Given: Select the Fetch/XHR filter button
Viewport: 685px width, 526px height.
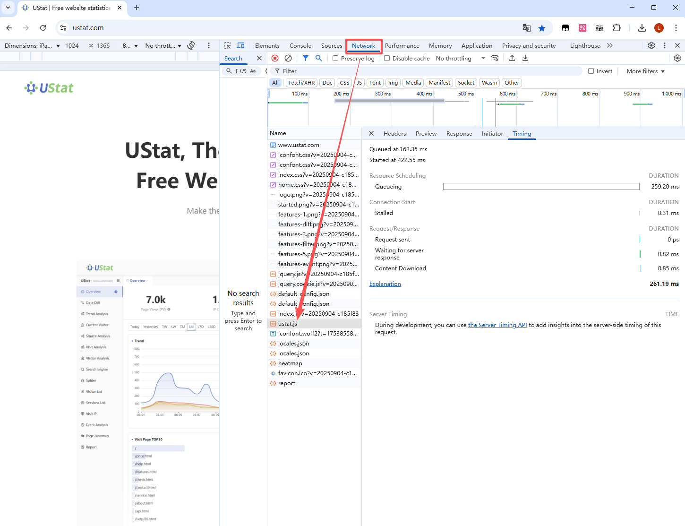Looking at the screenshot, I should pyautogui.click(x=301, y=83).
